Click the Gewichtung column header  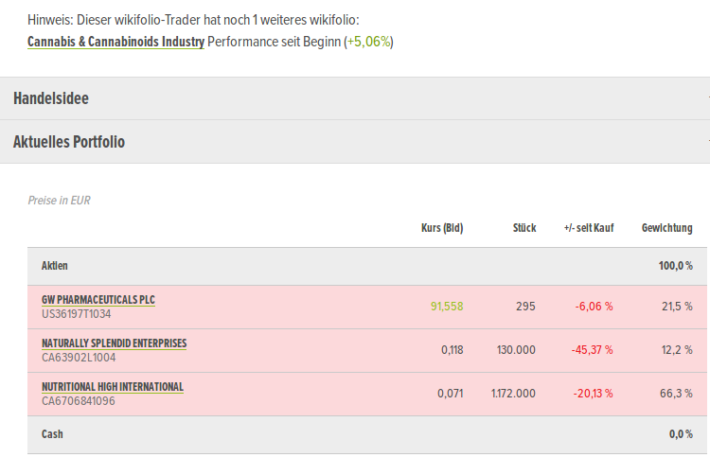pyautogui.click(x=666, y=228)
